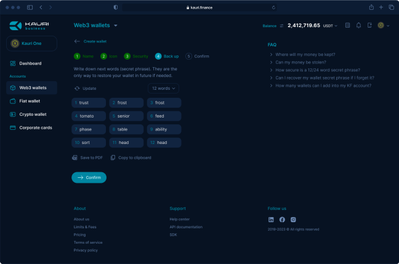The image size is (399, 264).
Task: Click the secret word 'tomato' chip
Action: (x=89, y=116)
